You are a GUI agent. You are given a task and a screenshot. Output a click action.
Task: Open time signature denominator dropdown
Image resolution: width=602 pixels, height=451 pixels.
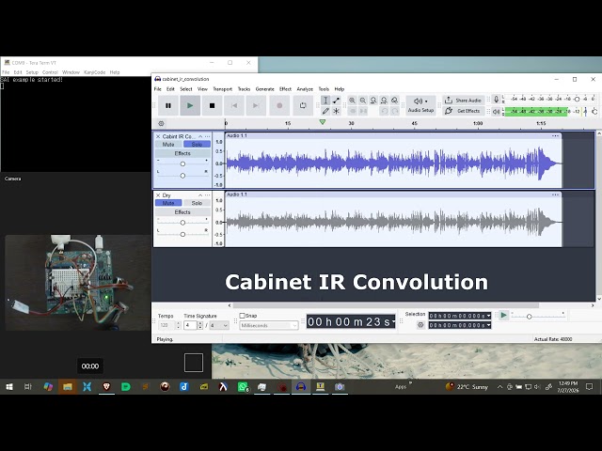tap(219, 326)
